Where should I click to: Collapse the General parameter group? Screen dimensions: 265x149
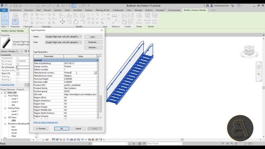(97, 60)
